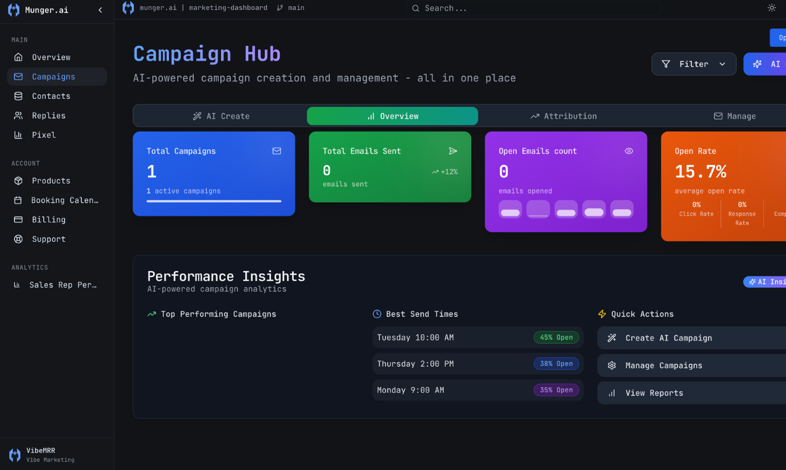Open Products under Account
Viewport: 786px width, 470px height.
(x=51, y=181)
